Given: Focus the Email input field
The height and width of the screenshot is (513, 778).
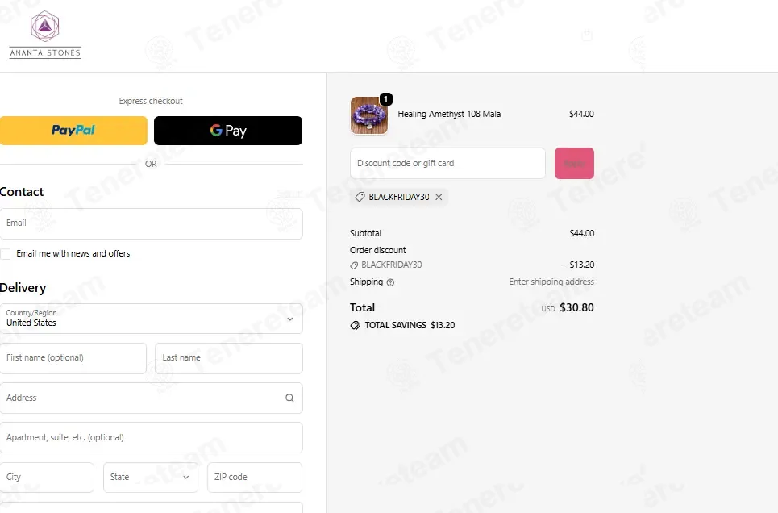Looking at the screenshot, I should coord(151,223).
